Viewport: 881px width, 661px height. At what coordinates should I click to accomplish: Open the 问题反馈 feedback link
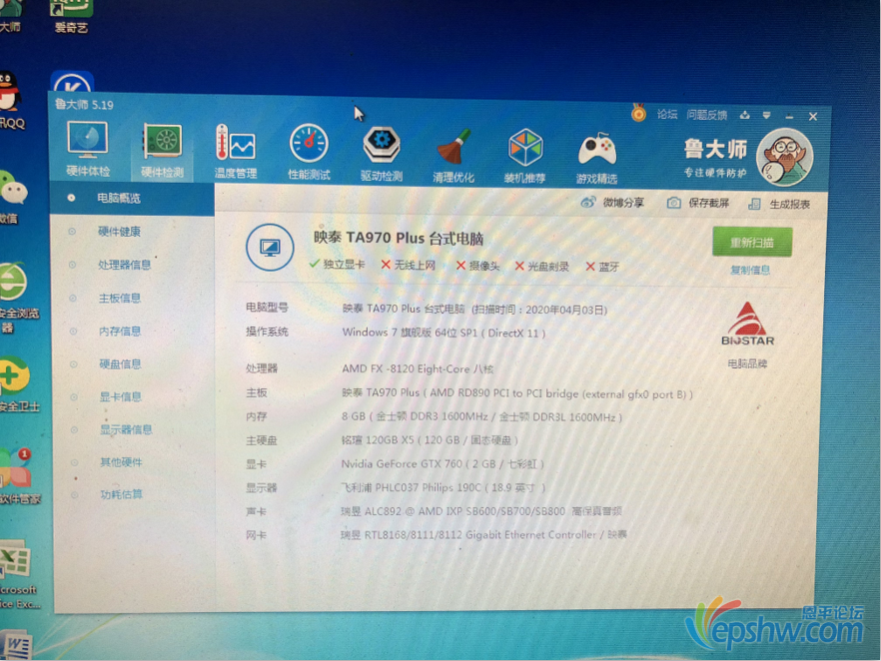[707, 115]
